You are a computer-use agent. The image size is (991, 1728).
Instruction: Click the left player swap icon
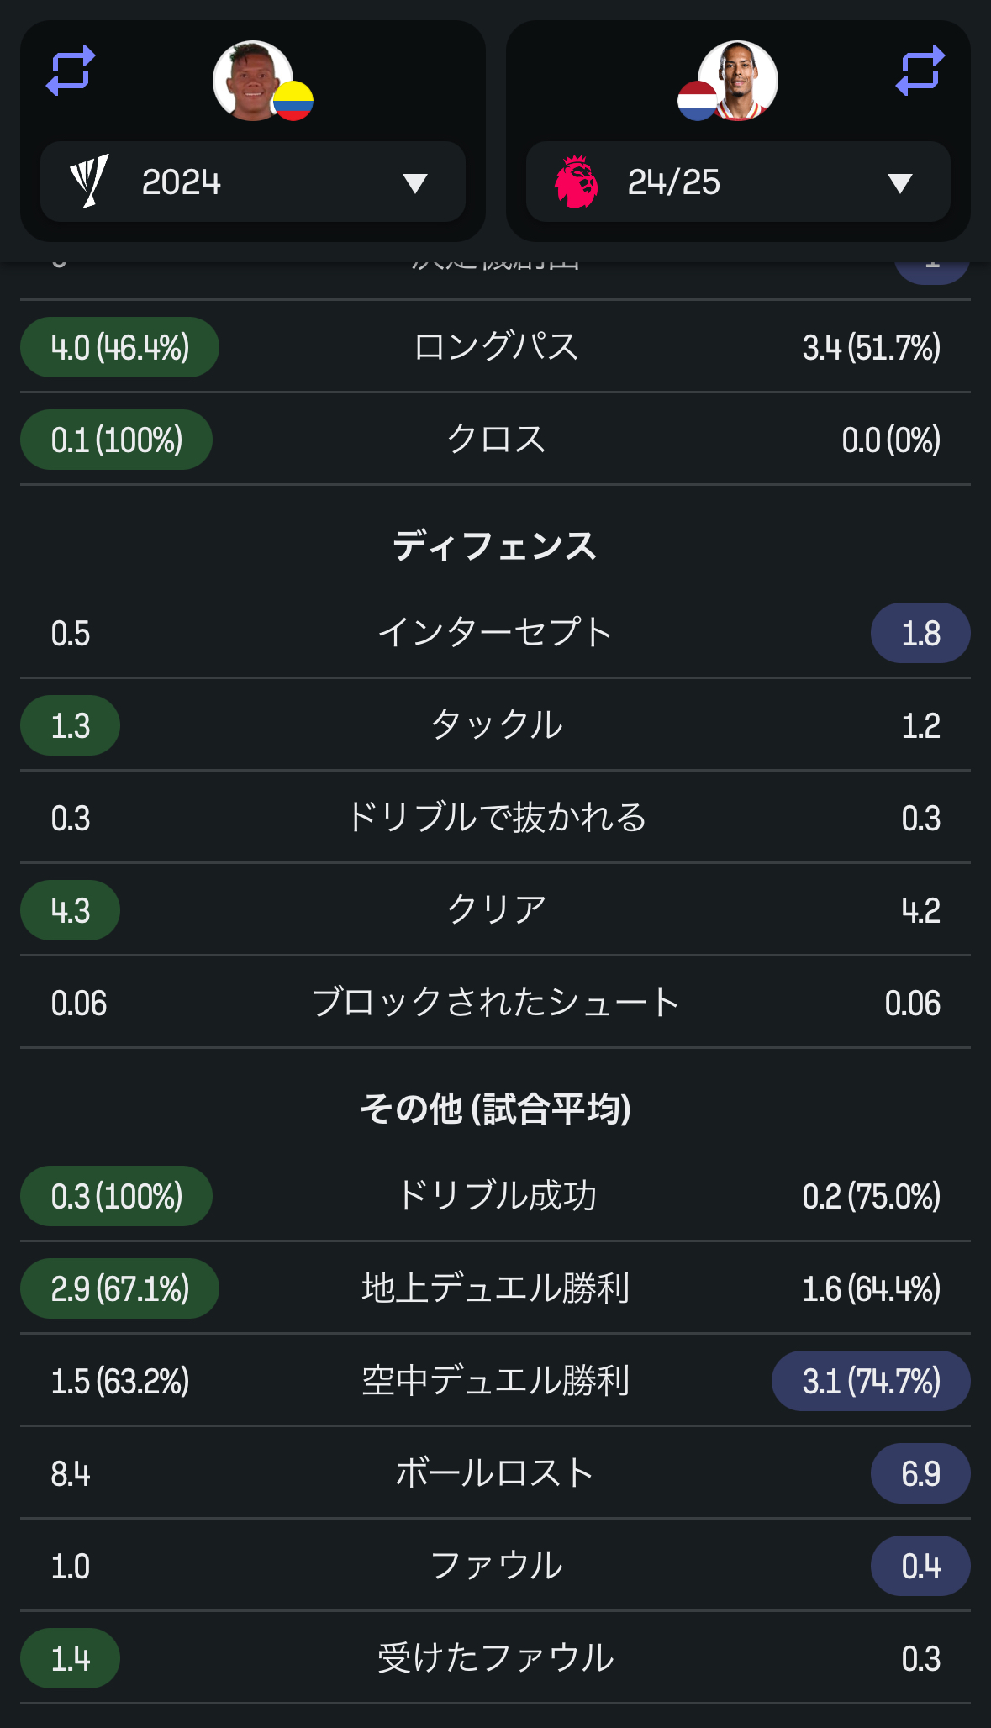[71, 71]
